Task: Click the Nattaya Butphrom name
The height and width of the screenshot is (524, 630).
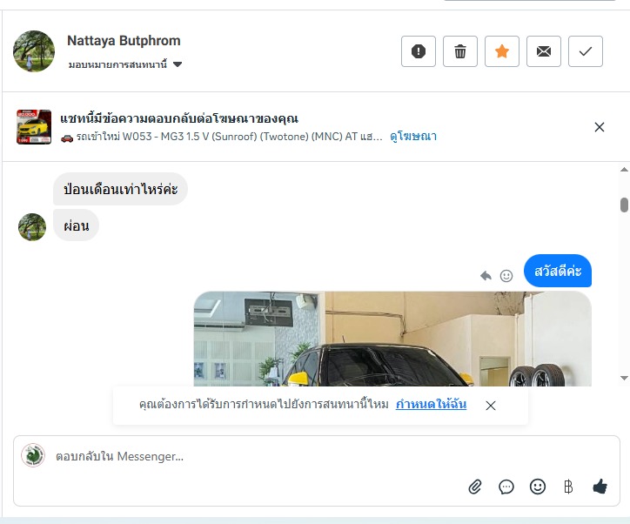Action: 124,41
